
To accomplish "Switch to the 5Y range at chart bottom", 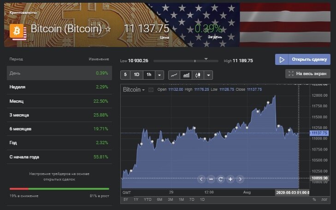I will click(126, 199).
